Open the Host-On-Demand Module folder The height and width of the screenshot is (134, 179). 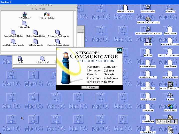pyautogui.click(x=58, y=41)
